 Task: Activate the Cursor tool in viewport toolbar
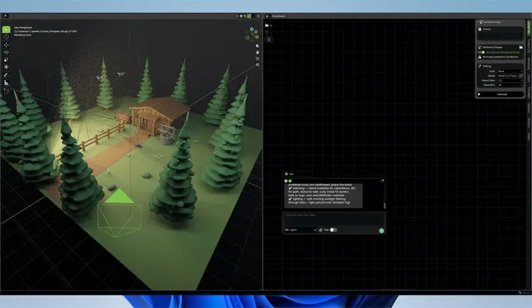(x=6, y=37)
